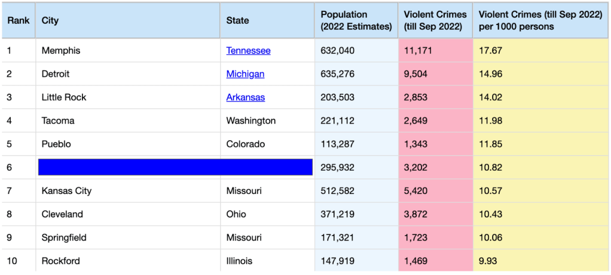Click the Rank column header

point(19,20)
